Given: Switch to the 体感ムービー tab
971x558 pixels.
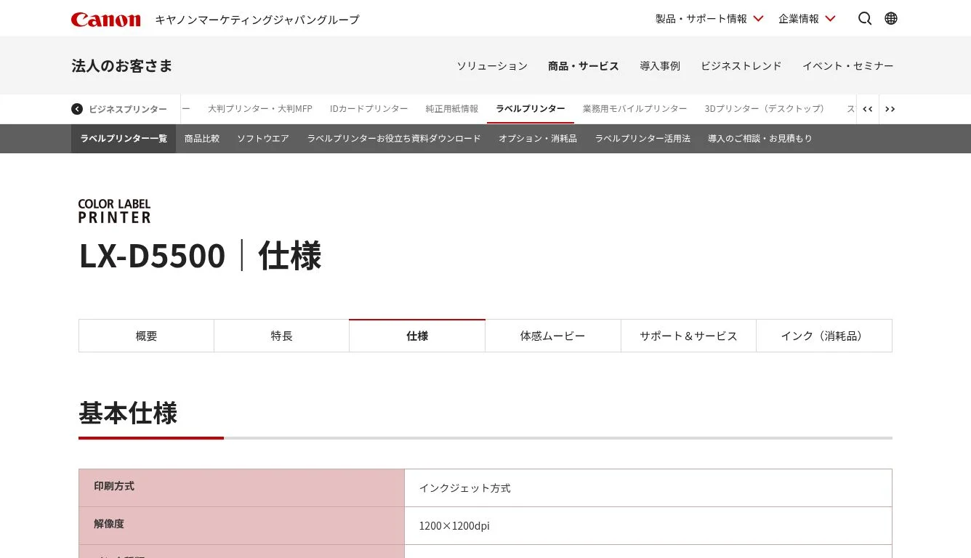Looking at the screenshot, I should coord(553,336).
